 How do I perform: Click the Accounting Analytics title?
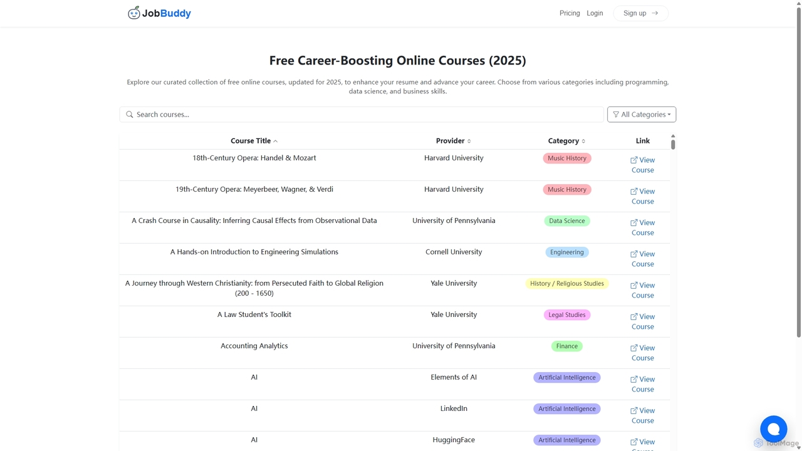point(254,346)
